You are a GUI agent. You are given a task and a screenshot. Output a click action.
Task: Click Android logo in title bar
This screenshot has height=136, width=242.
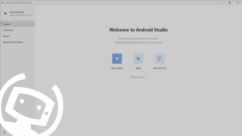(3, 3)
